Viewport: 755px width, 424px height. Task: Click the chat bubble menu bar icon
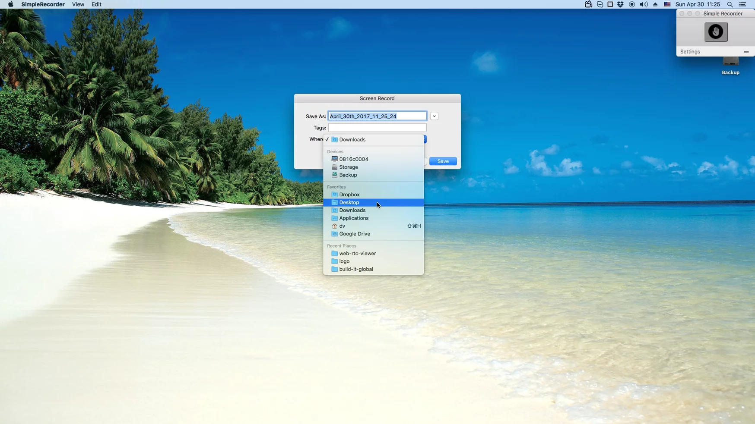600,4
